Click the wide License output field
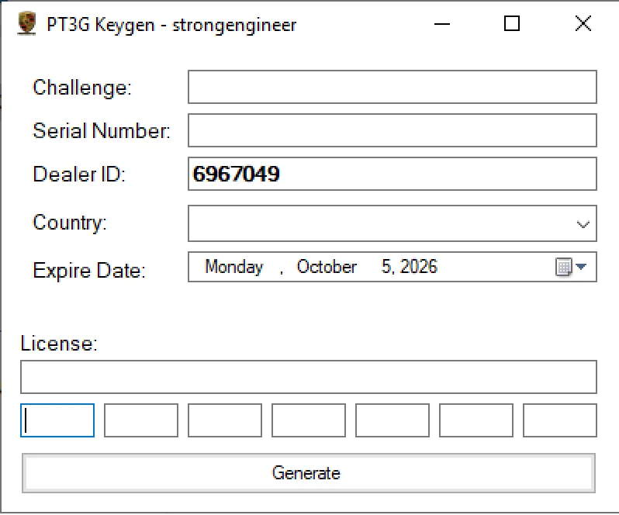 308,377
